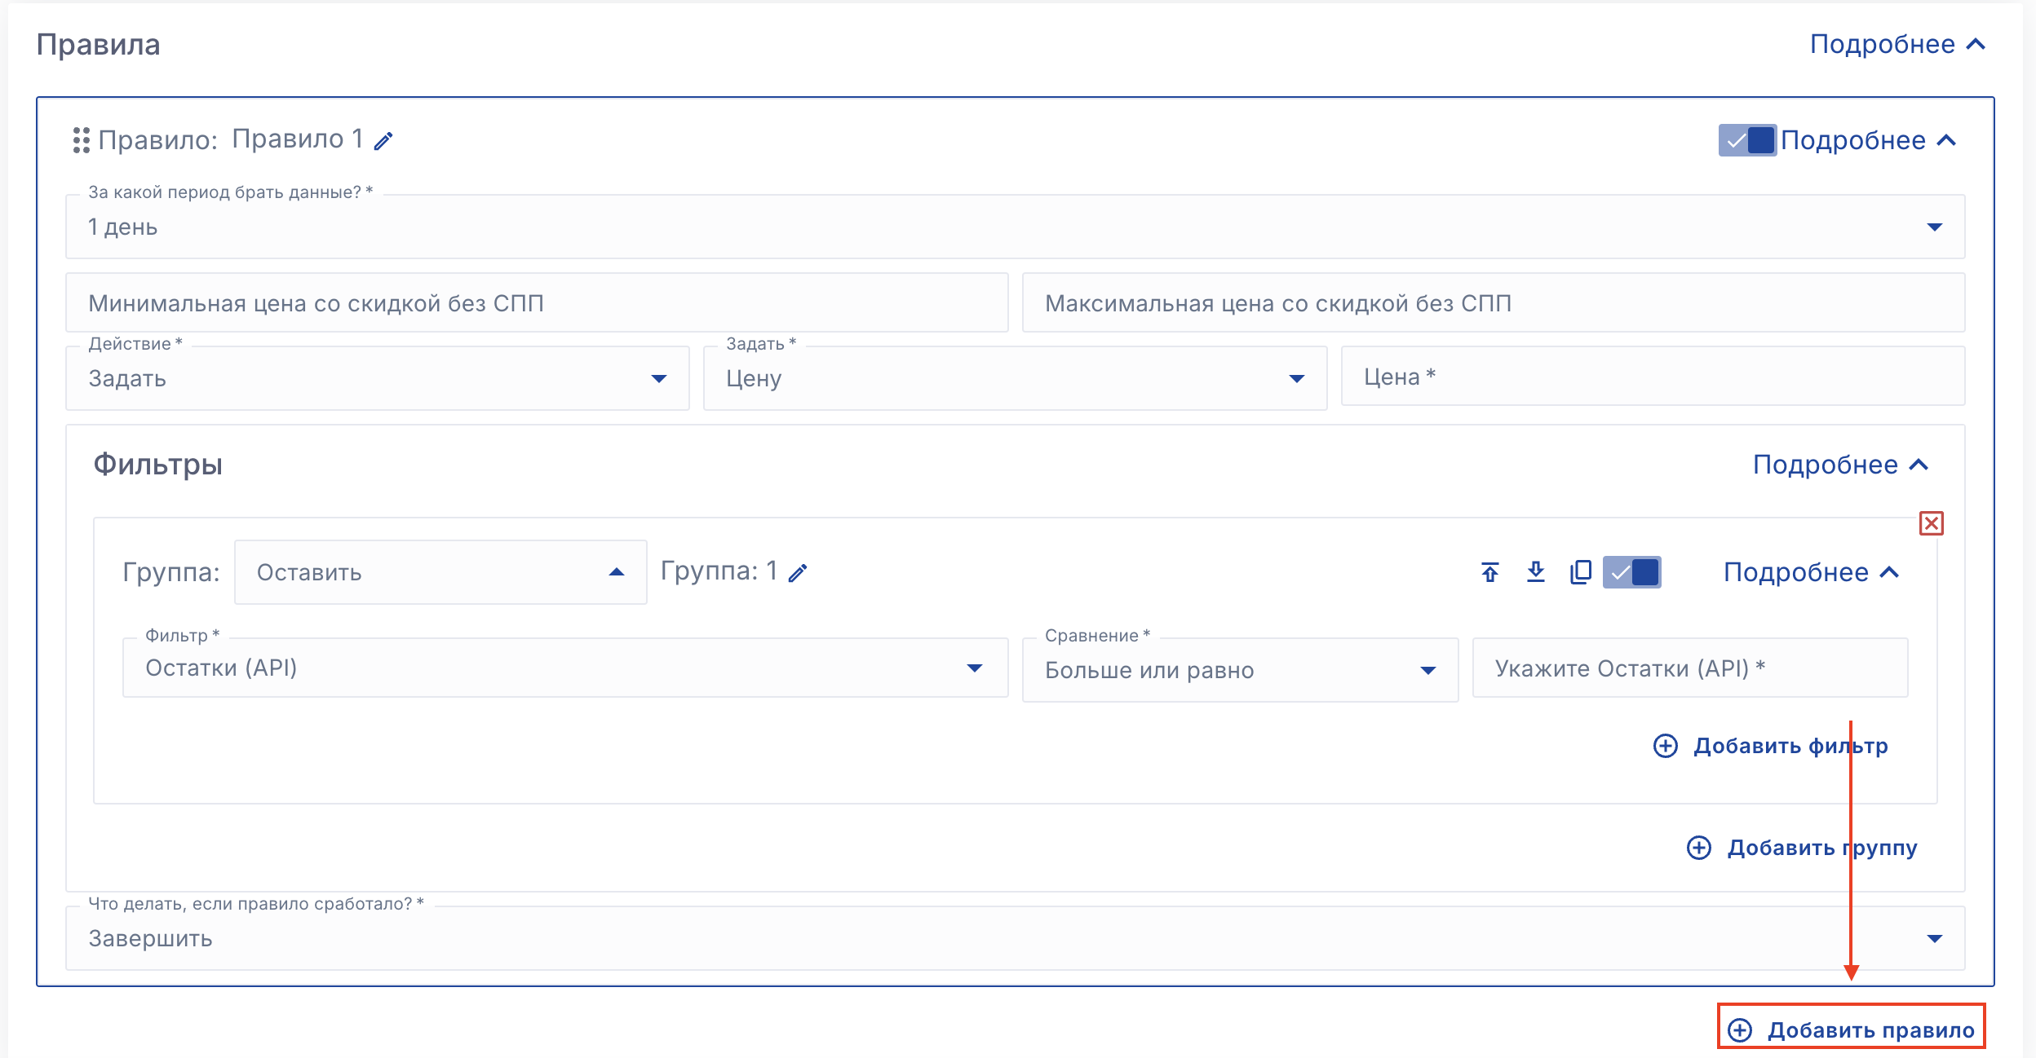Delete the filter group with the red X
Image resolution: width=2036 pixels, height=1058 pixels.
click(x=1931, y=523)
